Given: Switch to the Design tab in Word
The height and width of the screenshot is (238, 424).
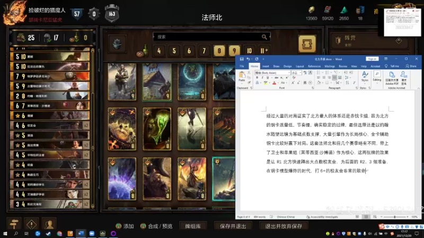Looking at the screenshot, I should pyautogui.click(x=287, y=66).
